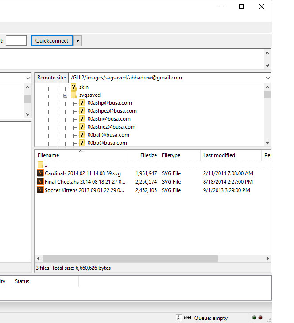Maximize the FileZilla window
Image resolution: width=294 pixels, height=323 pixels.
[x=241, y=7]
